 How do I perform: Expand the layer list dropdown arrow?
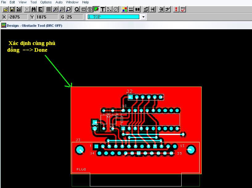coord(143,17)
